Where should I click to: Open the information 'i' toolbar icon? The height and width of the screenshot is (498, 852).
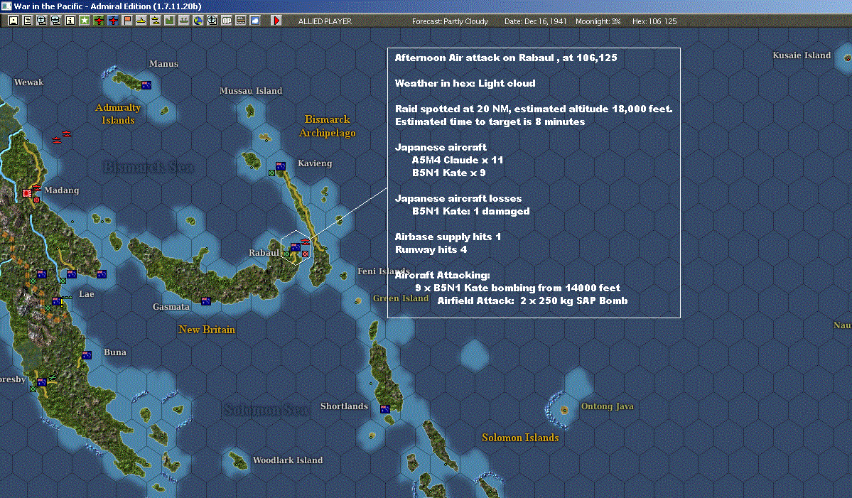[70, 21]
